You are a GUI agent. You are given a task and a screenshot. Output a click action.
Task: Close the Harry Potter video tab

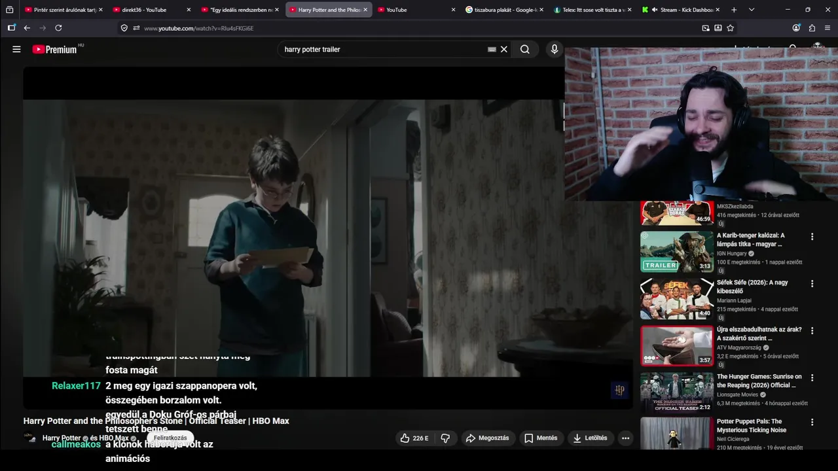[x=365, y=10]
